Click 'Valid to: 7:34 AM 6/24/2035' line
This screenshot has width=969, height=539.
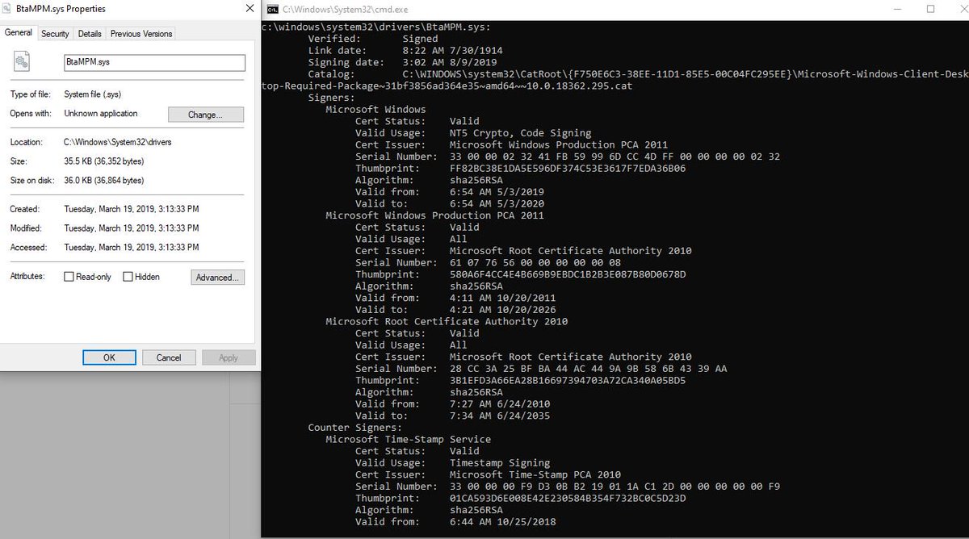pos(453,416)
